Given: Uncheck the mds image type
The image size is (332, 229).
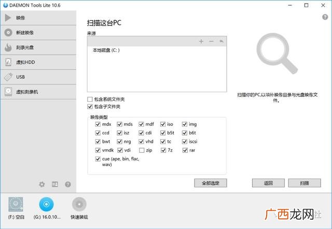Looking at the screenshot, I should (x=120, y=124).
